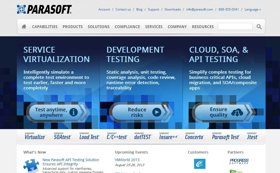280x173 pixels.
Task: Click the search magnifying glass icon
Action: 259,27
